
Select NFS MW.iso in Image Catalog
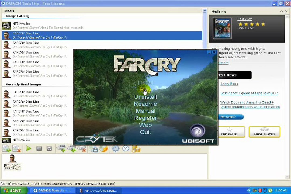click(x=102, y=26)
